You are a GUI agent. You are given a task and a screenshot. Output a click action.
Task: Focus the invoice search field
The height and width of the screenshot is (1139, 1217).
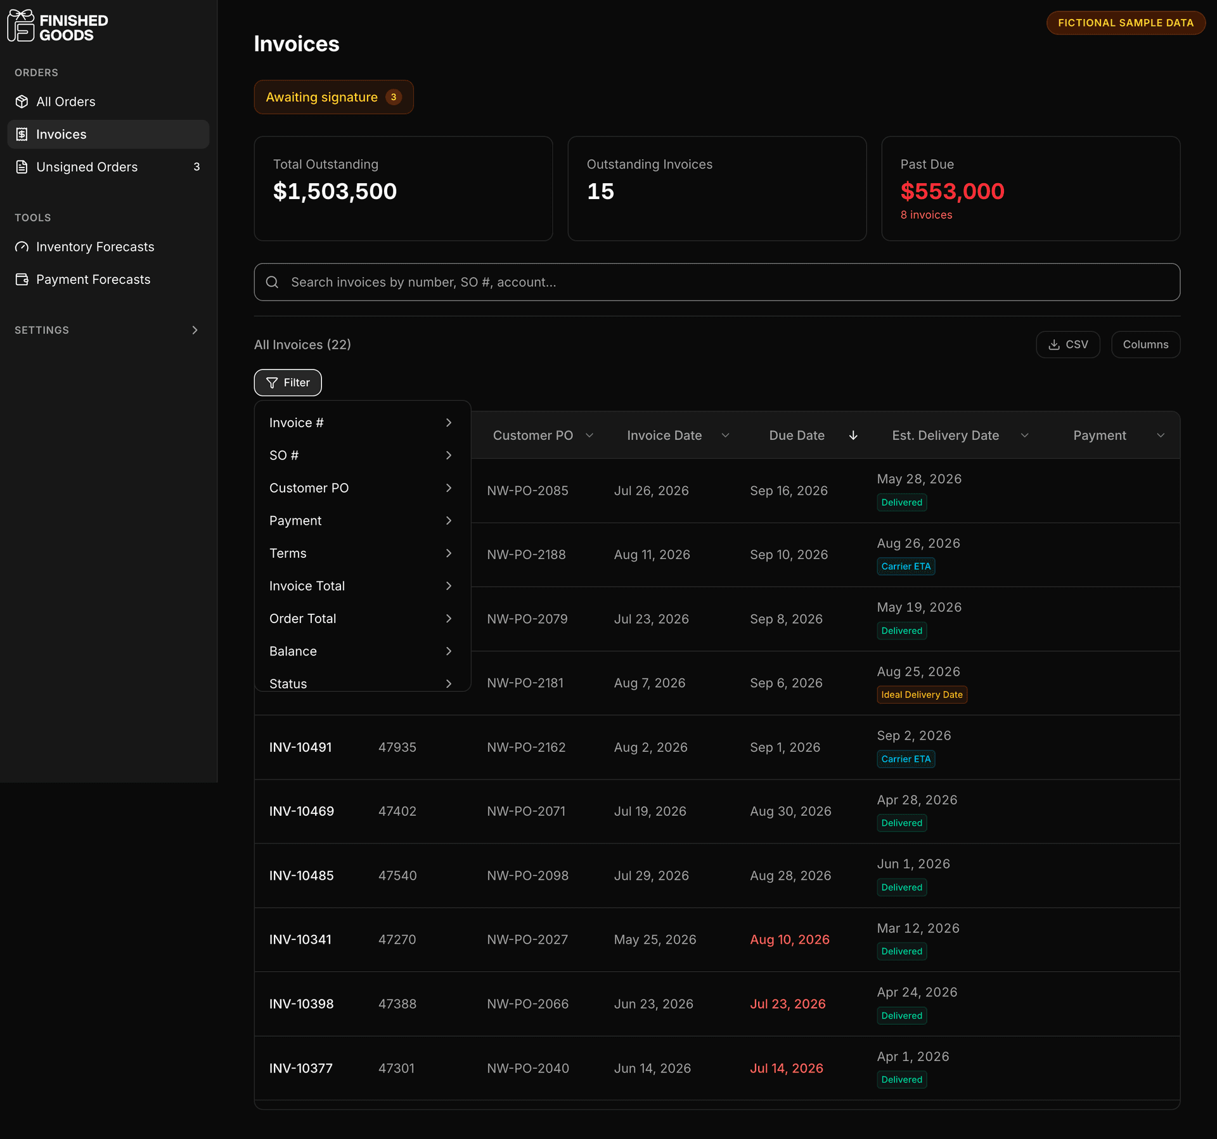[717, 282]
